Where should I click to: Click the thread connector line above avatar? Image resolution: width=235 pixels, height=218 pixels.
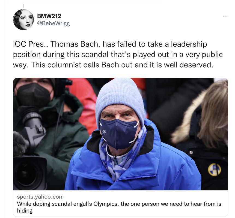(23, 6)
